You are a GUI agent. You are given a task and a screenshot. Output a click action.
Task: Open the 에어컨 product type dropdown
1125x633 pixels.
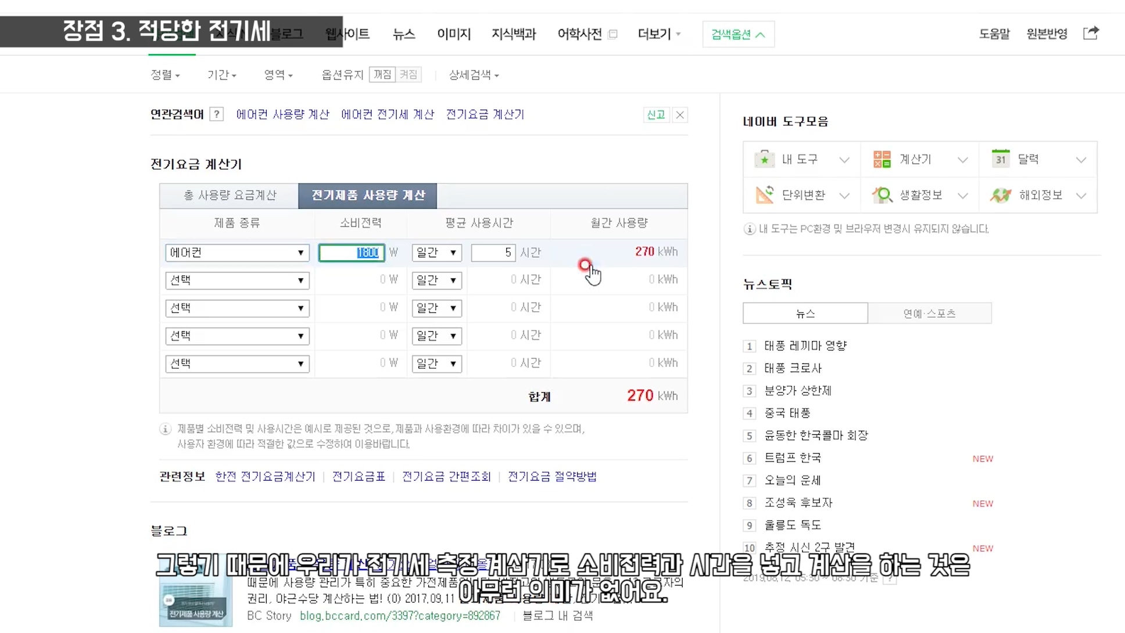237,253
